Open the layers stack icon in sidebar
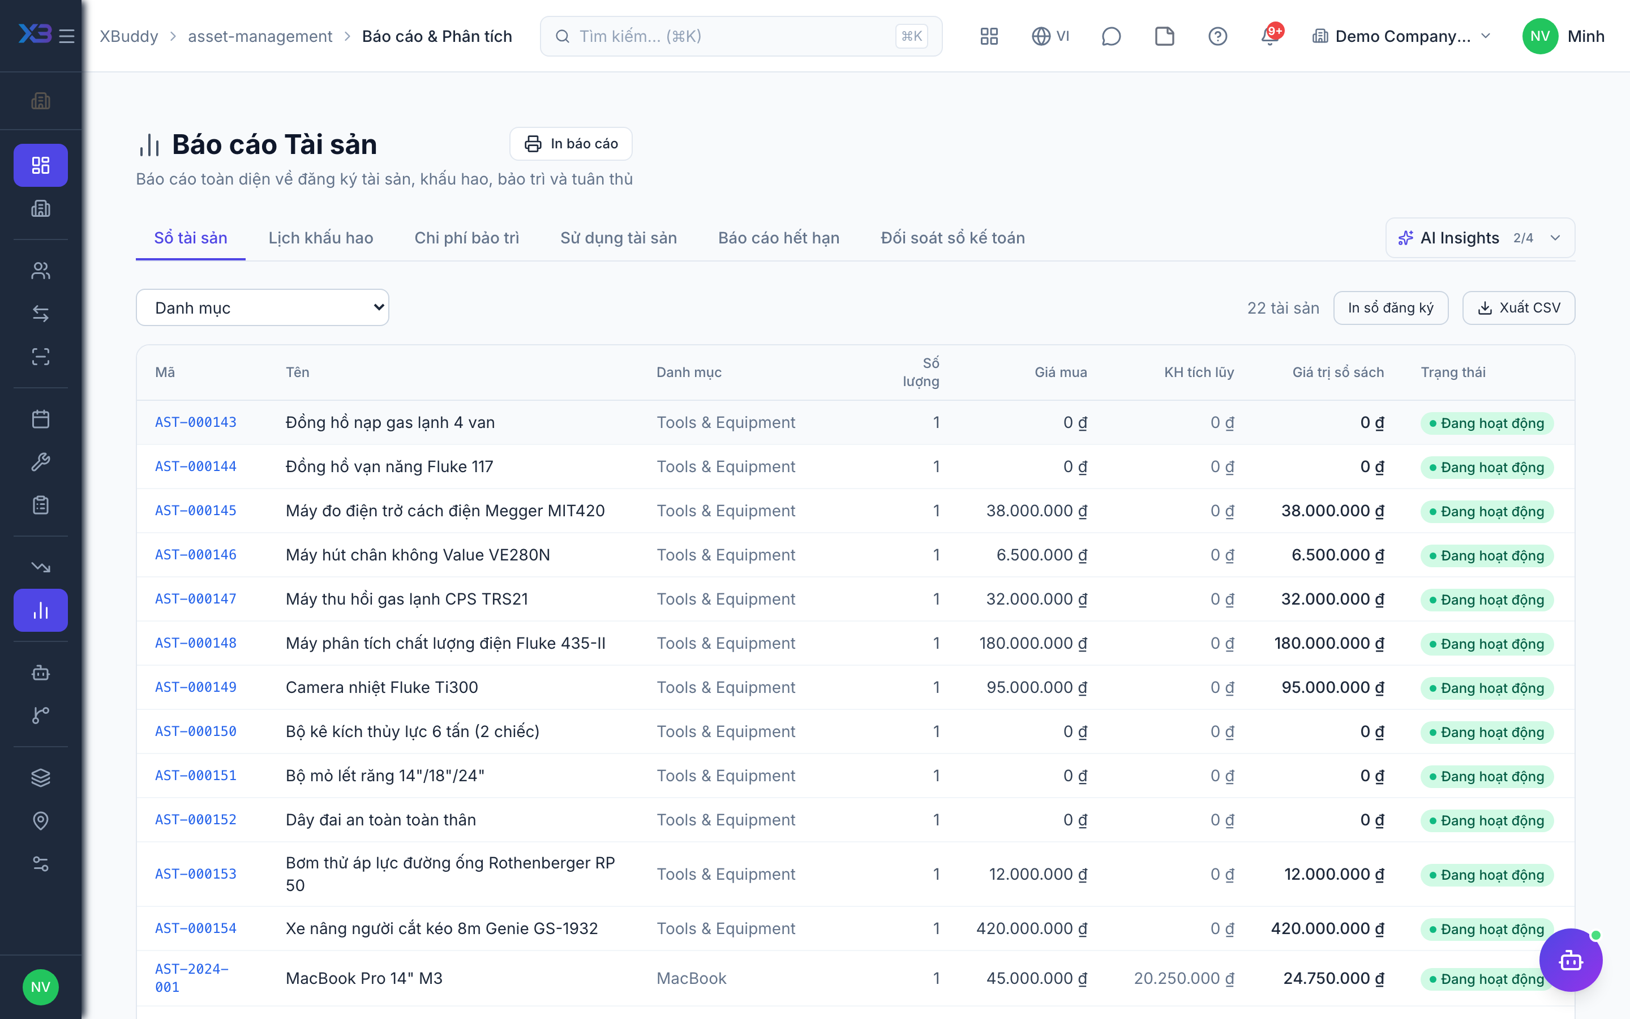The width and height of the screenshot is (1630, 1019). pyautogui.click(x=40, y=778)
